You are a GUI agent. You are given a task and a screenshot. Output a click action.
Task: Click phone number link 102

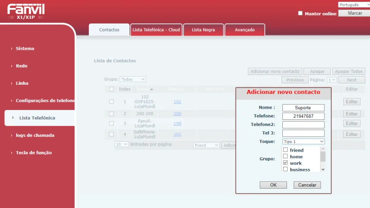point(177,102)
